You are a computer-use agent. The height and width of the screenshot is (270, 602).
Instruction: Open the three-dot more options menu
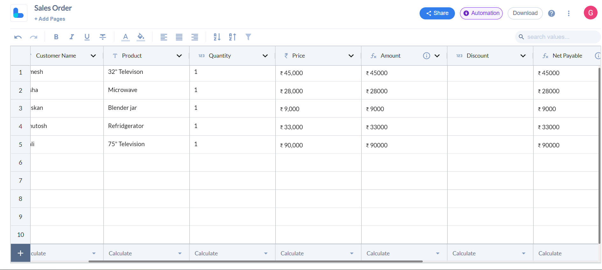tap(569, 13)
